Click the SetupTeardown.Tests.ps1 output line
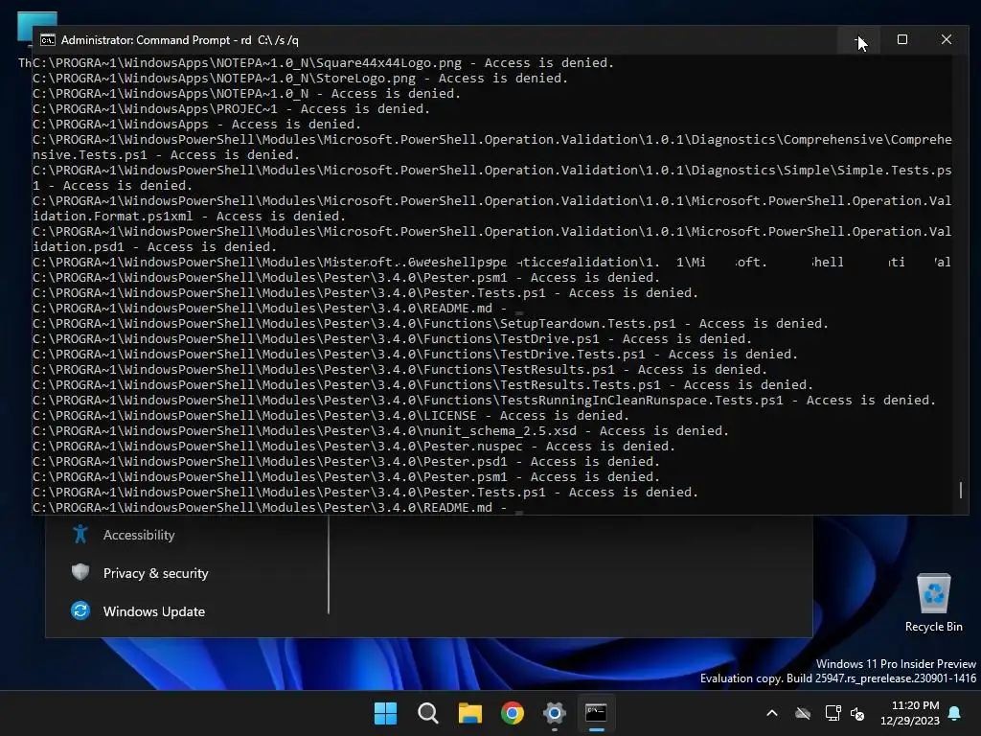The width and height of the screenshot is (981, 736). [x=430, y=324]
